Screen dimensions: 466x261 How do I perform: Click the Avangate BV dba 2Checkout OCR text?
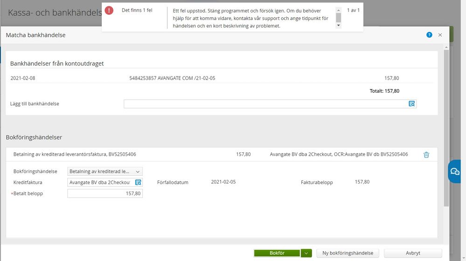tap(339, 154)
